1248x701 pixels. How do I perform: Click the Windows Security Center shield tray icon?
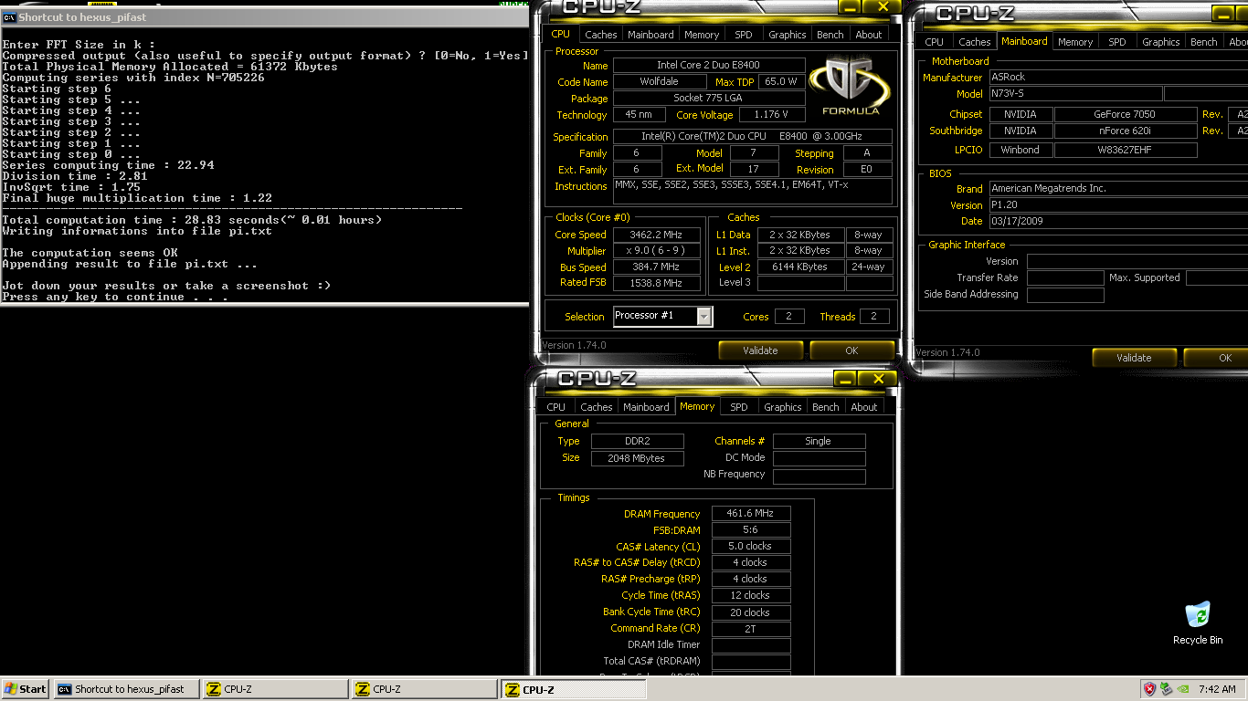[x=1149, y=689]
